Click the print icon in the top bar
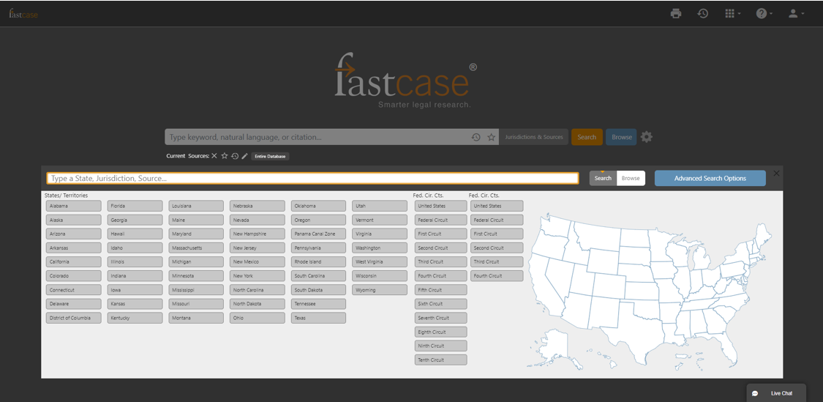Image resolution: width=823 pixels, height=402 pixels. [675, 13]
